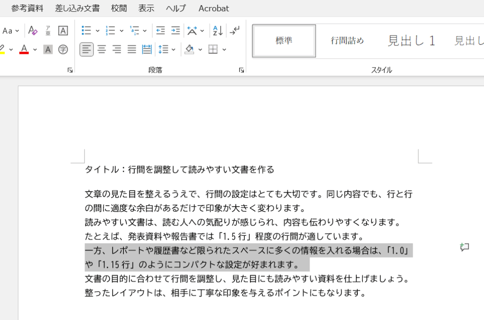
Task: Apply the 見出し 1 style
Action: point(411,41)
